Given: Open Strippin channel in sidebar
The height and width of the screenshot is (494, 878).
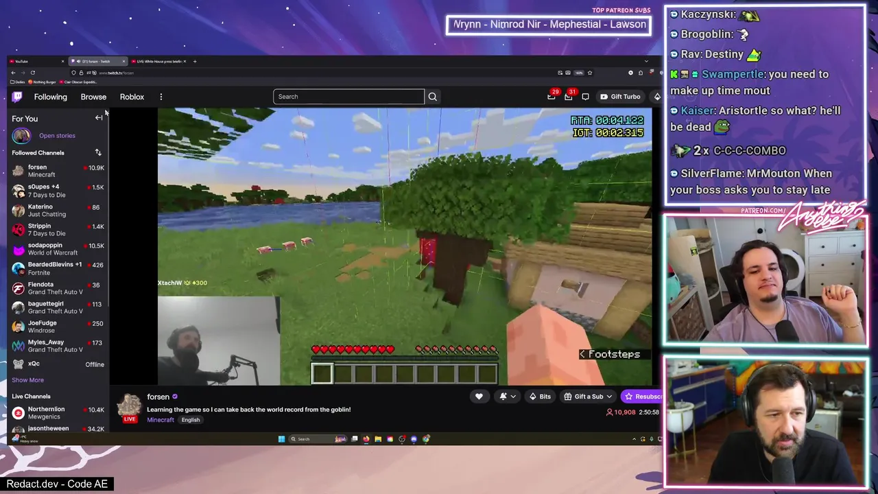Looking at the screenshot, I should pos(58,229).
